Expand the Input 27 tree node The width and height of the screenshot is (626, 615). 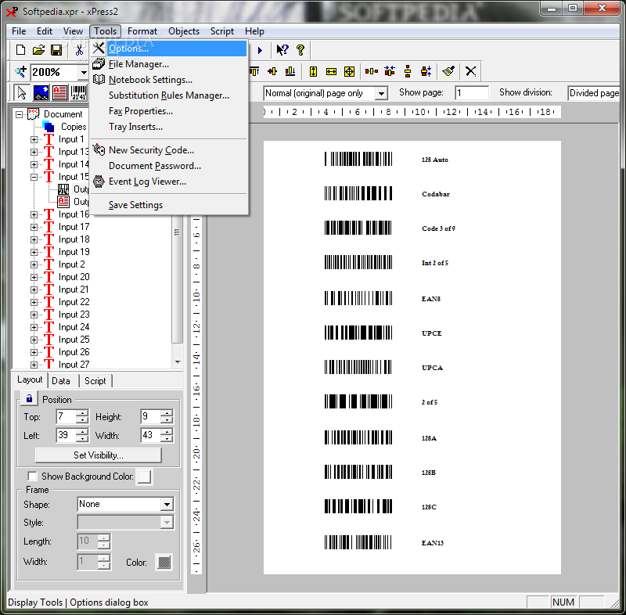[34, 365]
